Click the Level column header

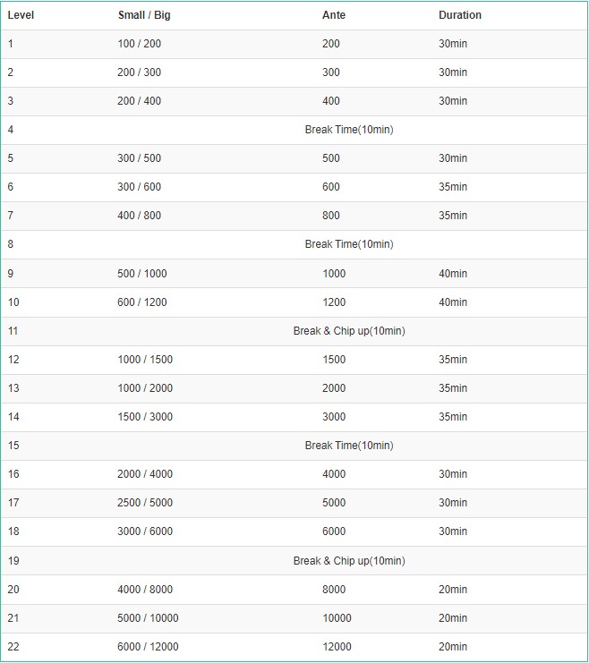pyautogui.click(x=21, y=15)
